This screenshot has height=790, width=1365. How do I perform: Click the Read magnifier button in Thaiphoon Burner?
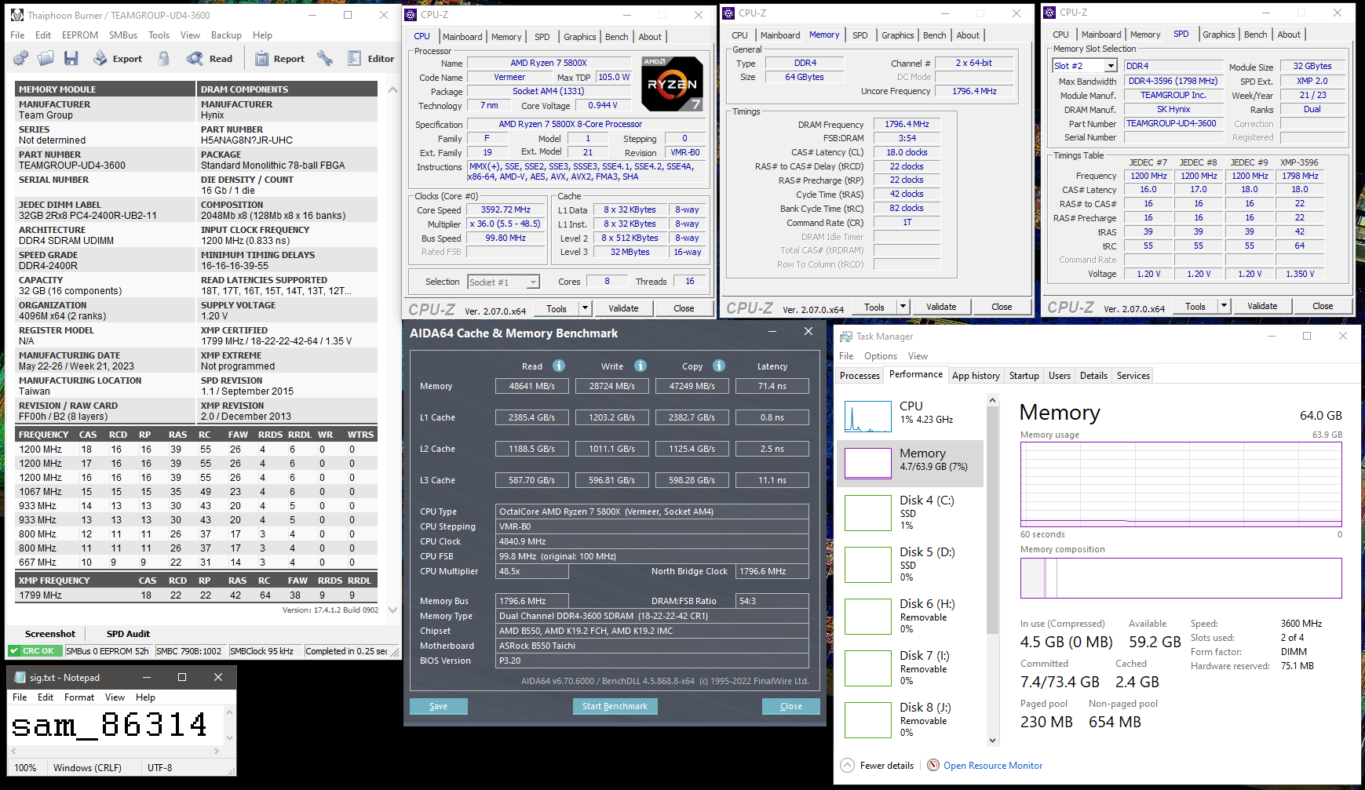pyautogui.click(x=210, y=58)
